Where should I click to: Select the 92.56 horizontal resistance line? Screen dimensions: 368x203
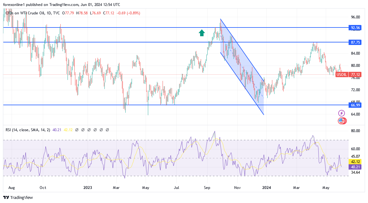click(x=125, y=28)
